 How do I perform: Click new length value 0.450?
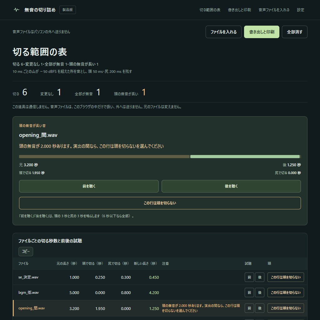(x=154, y=277)
